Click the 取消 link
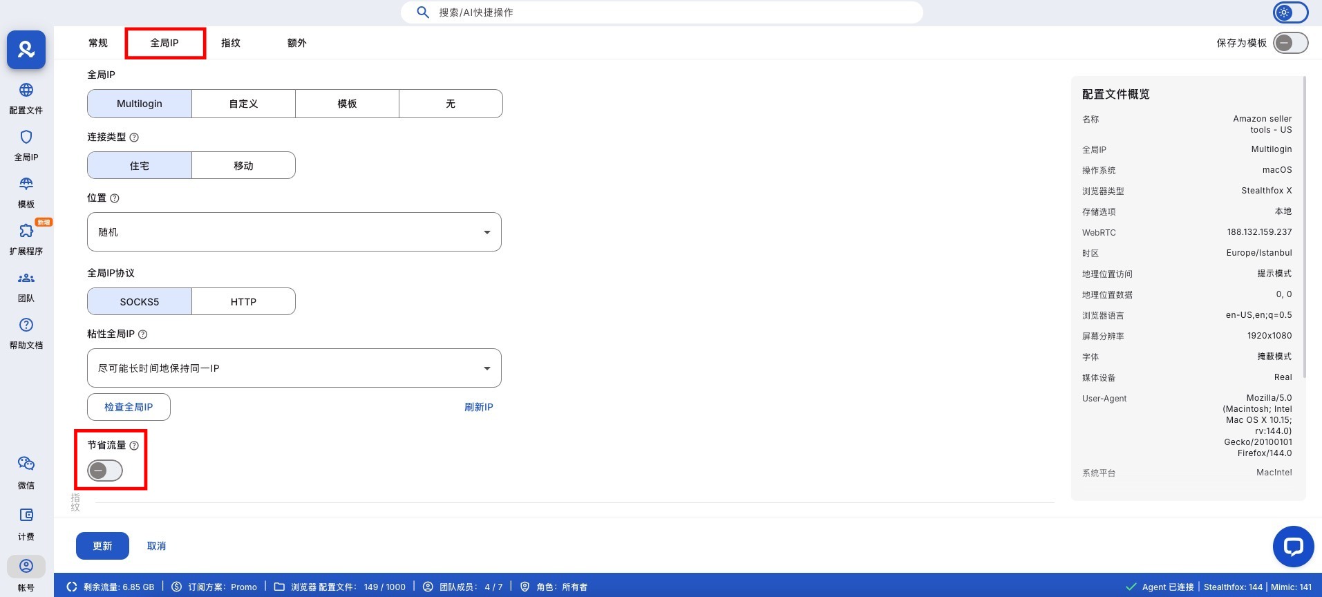 click(x=157, y=546)
